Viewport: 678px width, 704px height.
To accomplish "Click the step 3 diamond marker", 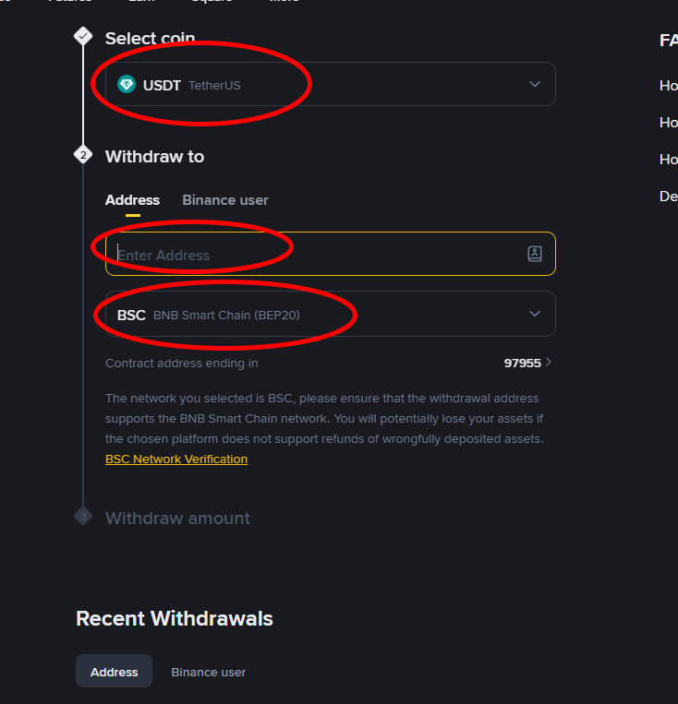I will (83, 517).
